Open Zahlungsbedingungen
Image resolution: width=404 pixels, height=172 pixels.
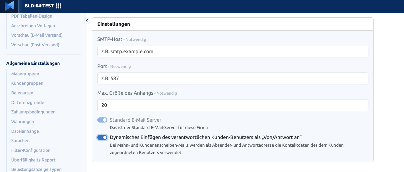(34, 112)
